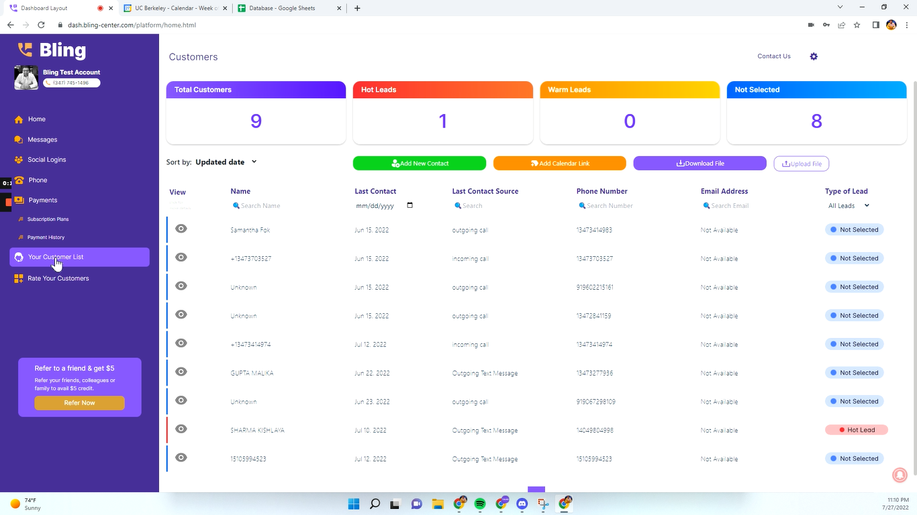This screenshot has width=917, height=515.
Task: View GUPTA MALIKA with the eye icon
Action: coord(181,371)
